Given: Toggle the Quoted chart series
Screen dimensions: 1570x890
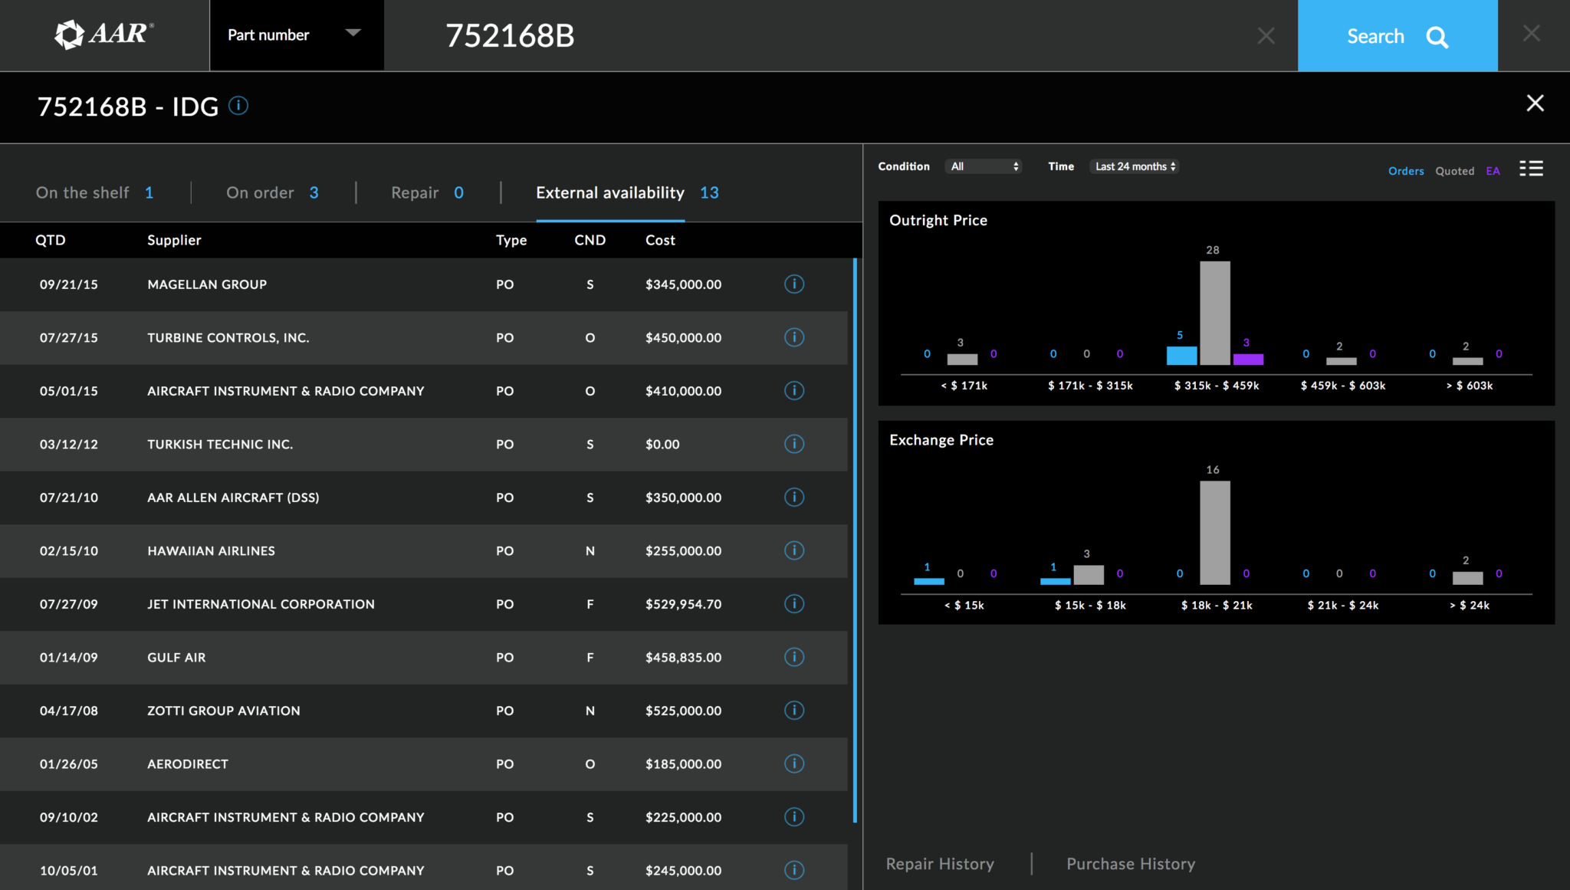Looking at the screenshot, I should [x=1454, y=171].
